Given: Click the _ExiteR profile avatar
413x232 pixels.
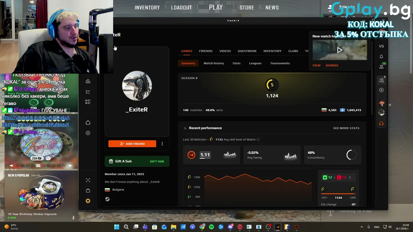Looking at the screenshot, I should tap(137, 86).
